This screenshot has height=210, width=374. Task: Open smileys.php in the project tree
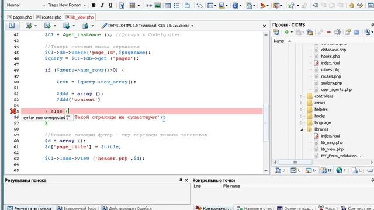tap(331, 83)
